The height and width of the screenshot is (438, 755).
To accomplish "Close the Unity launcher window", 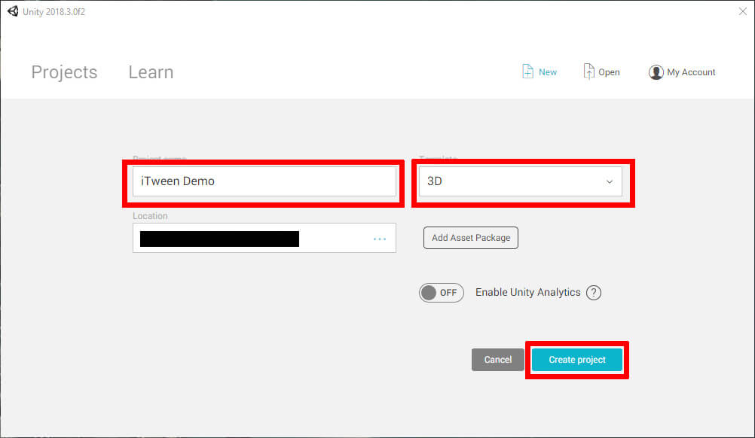I will pyautogui.click(x=742, y=11).
